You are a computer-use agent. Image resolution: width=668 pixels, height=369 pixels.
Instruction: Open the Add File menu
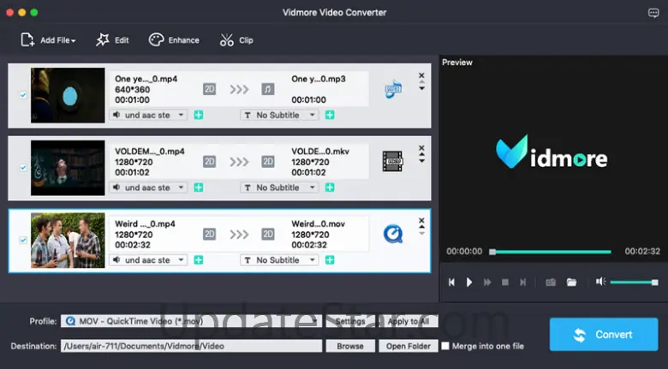pos(48,40)
